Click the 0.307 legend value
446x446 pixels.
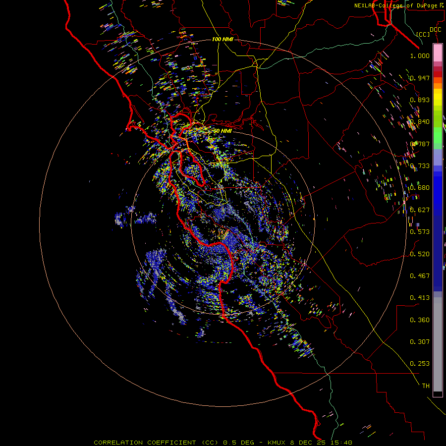420,342
